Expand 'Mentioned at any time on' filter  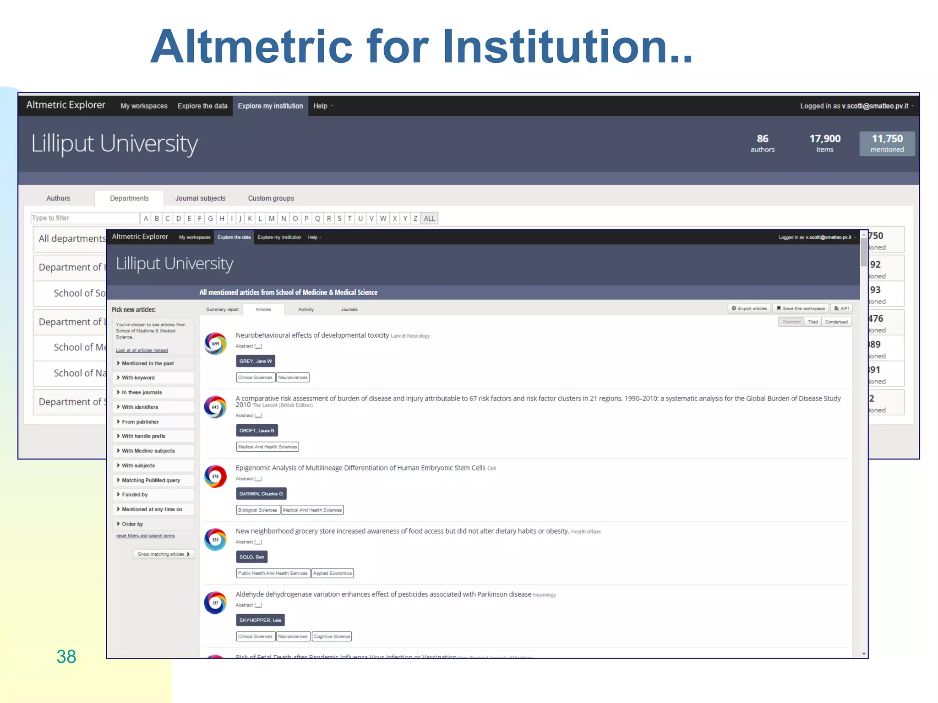[x=153, y=509]
